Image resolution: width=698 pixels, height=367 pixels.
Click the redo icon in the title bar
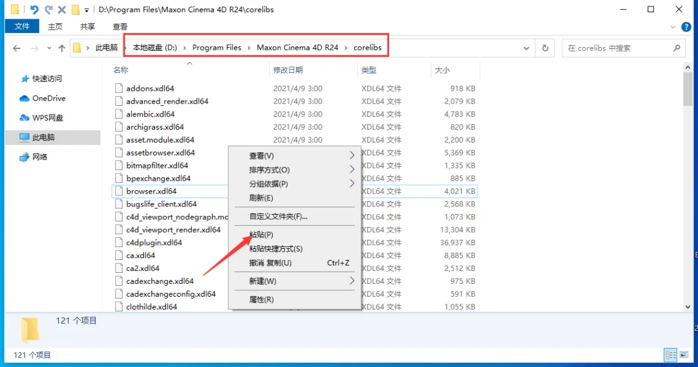tap(48, 9)
